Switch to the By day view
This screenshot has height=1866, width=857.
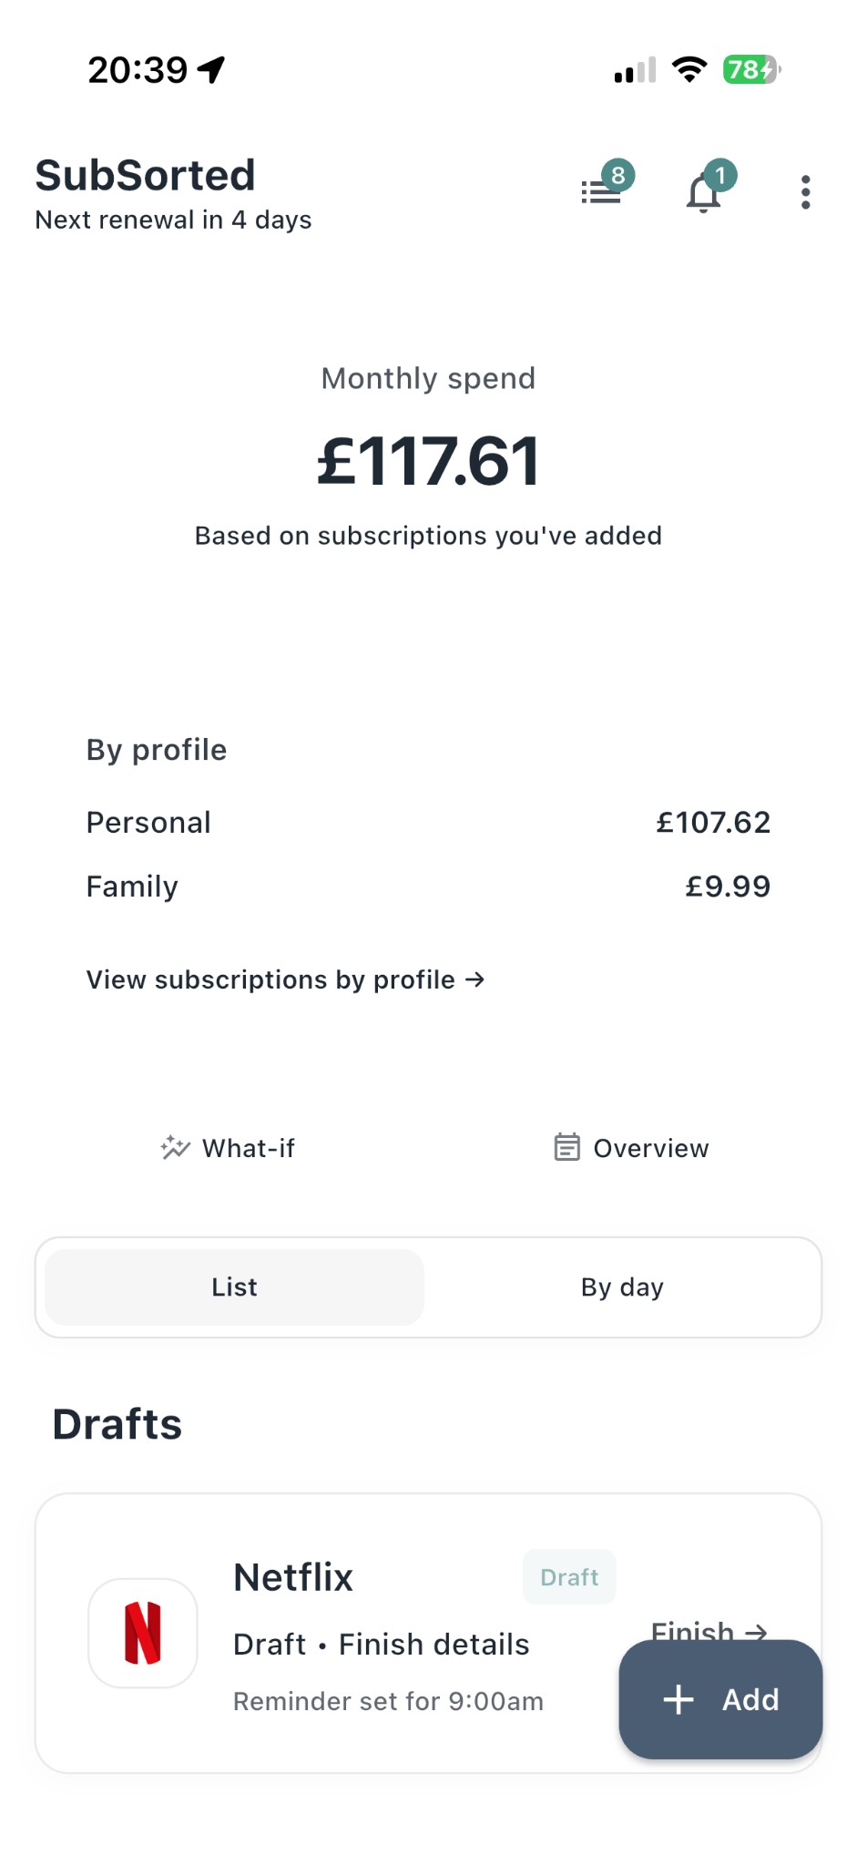tap(622, 1287)
